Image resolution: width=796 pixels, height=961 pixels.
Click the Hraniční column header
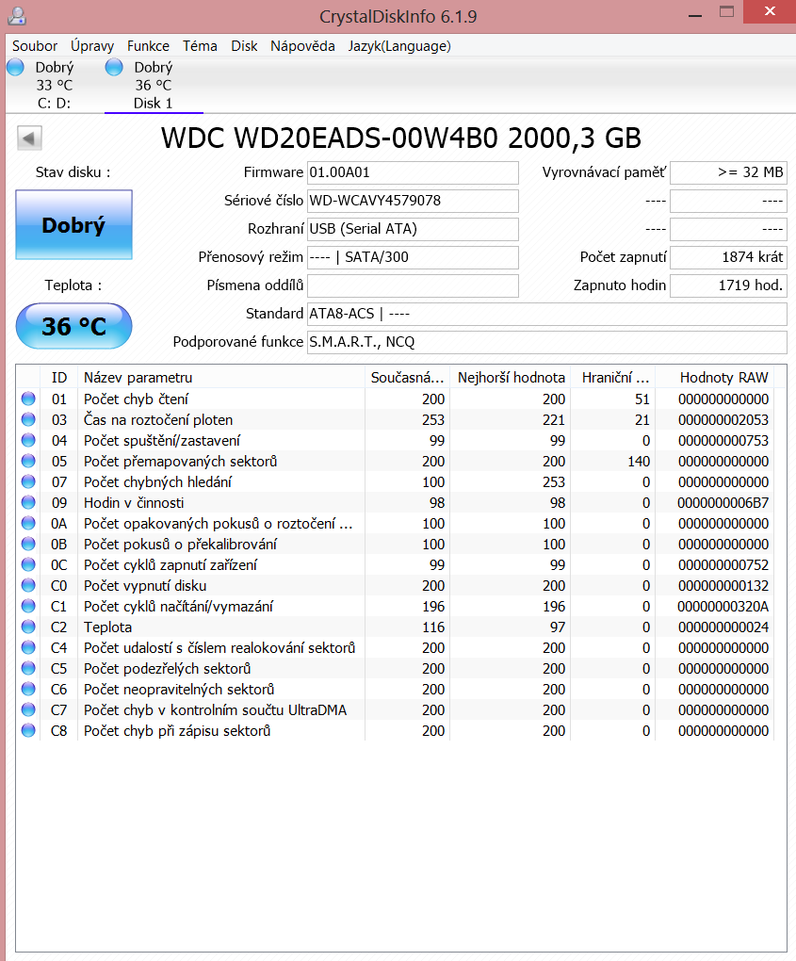[613, 378]
